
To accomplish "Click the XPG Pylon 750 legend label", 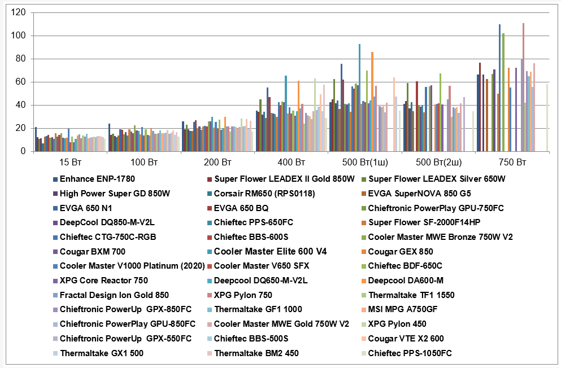I will (243, 295).
